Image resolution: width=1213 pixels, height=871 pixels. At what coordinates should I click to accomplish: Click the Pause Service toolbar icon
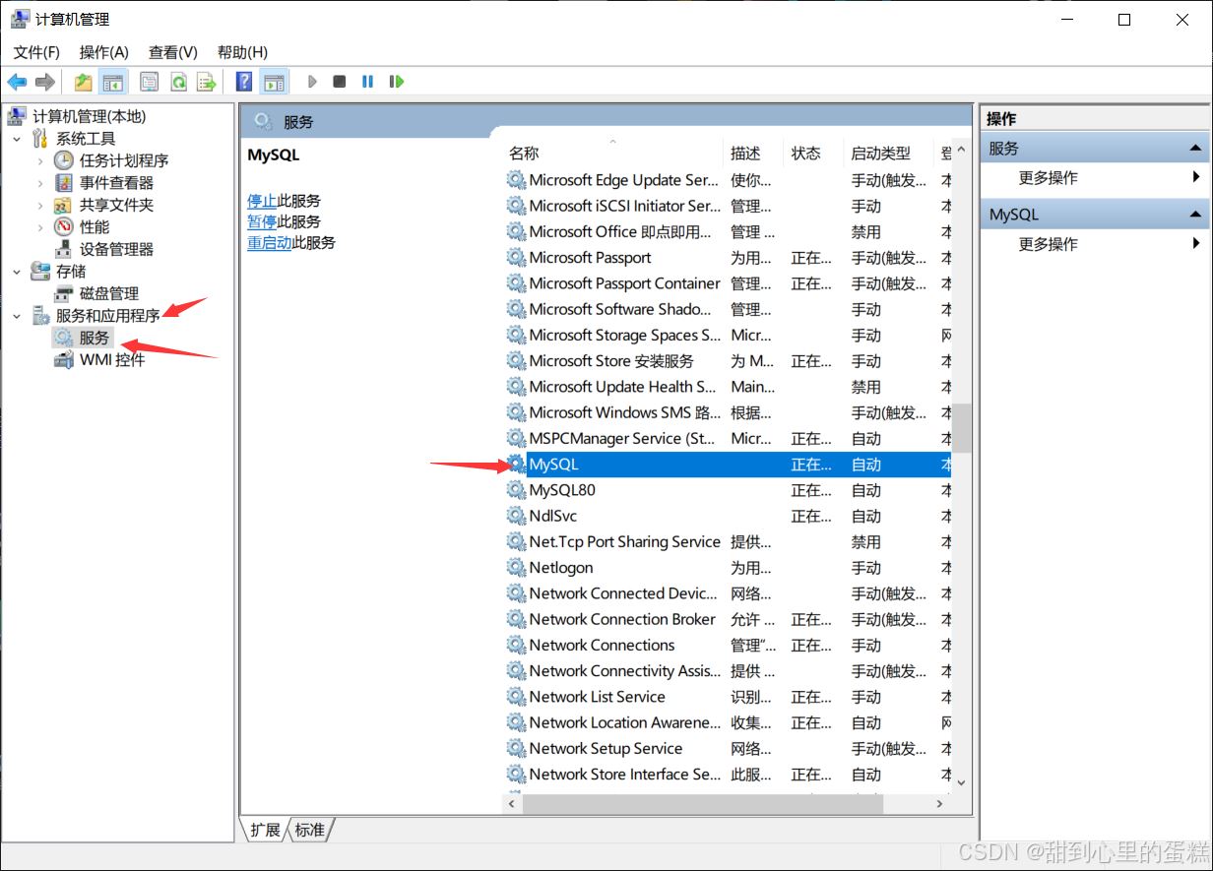point(367,82)
